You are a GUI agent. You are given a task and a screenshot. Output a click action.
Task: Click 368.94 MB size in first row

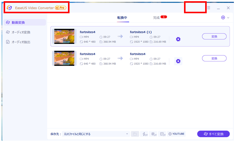[110, 42]
